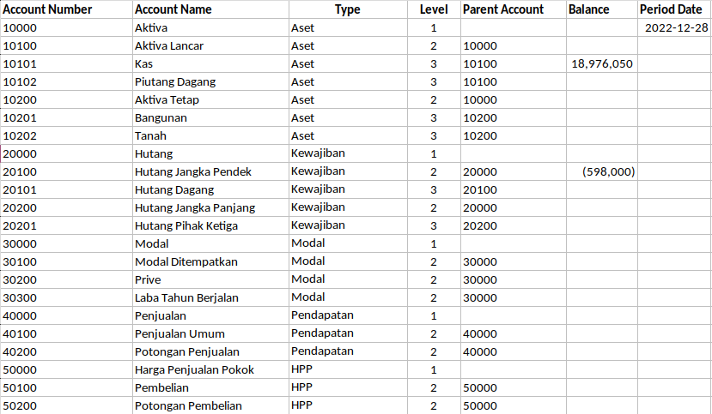The width and height of the screenshot is (712, 414).
Task: Select the Parent Account header cell
Action: pyautogui.click(x=513, y=9)
